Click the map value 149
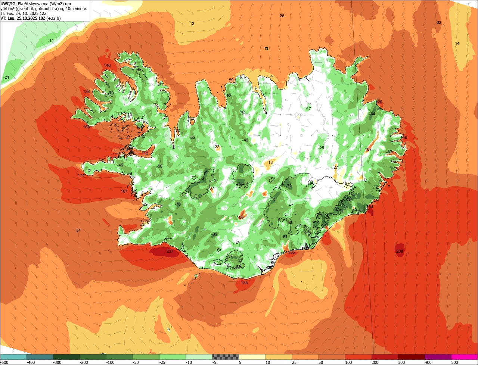478x365 pixels. 404,137
